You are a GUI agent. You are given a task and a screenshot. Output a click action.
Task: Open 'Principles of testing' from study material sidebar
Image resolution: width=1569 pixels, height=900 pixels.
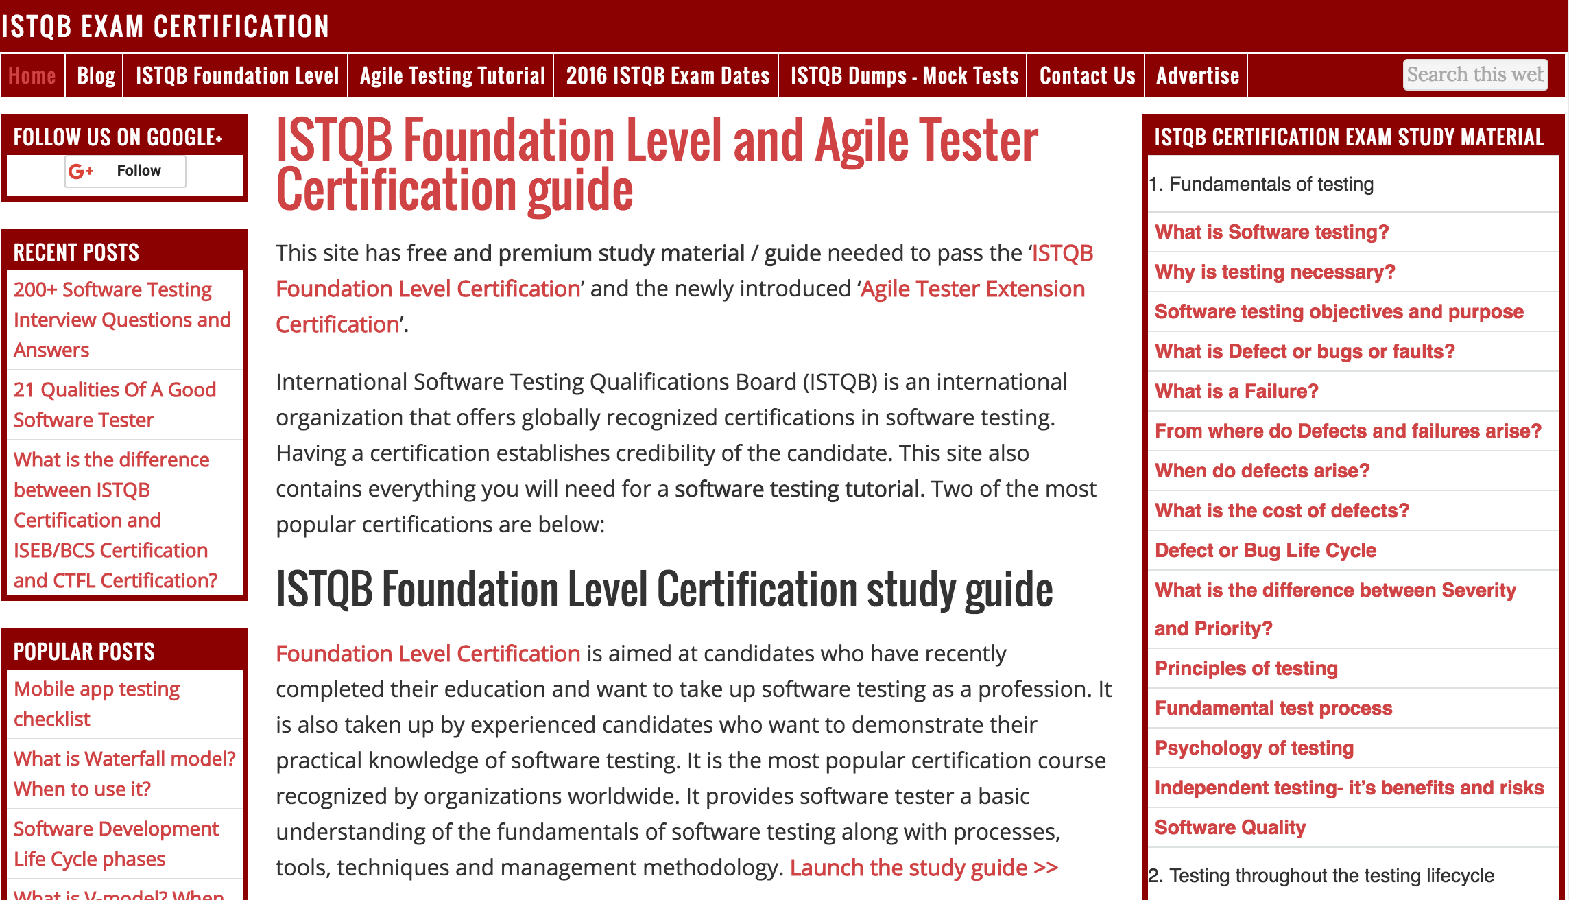click(1245, 668)
